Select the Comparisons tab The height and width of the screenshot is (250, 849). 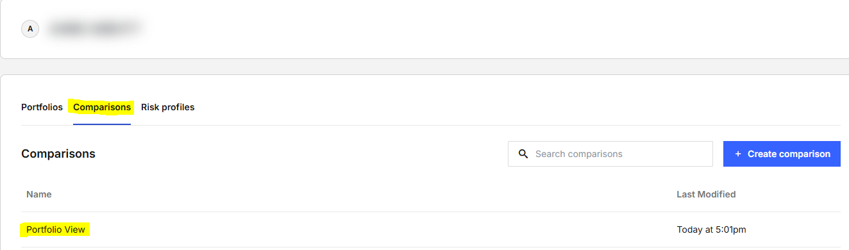(102, 107)
